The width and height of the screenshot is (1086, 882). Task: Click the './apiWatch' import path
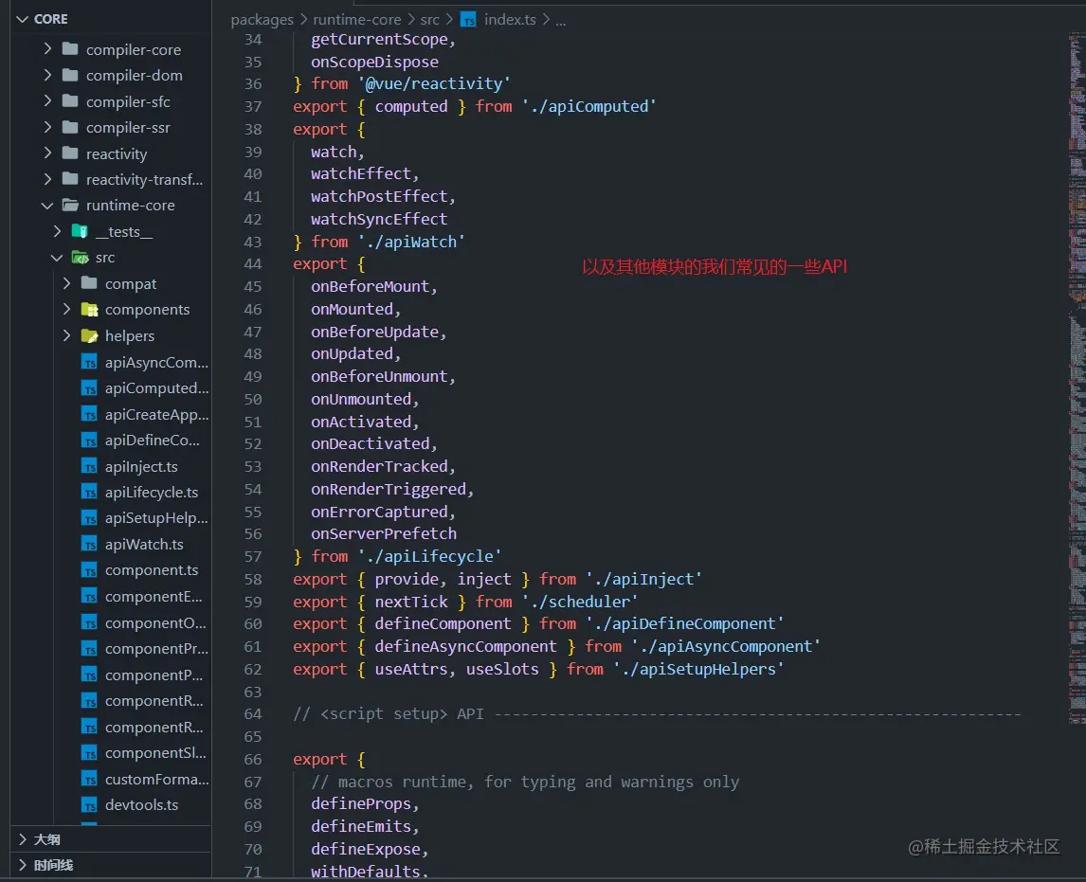point(411,242)
